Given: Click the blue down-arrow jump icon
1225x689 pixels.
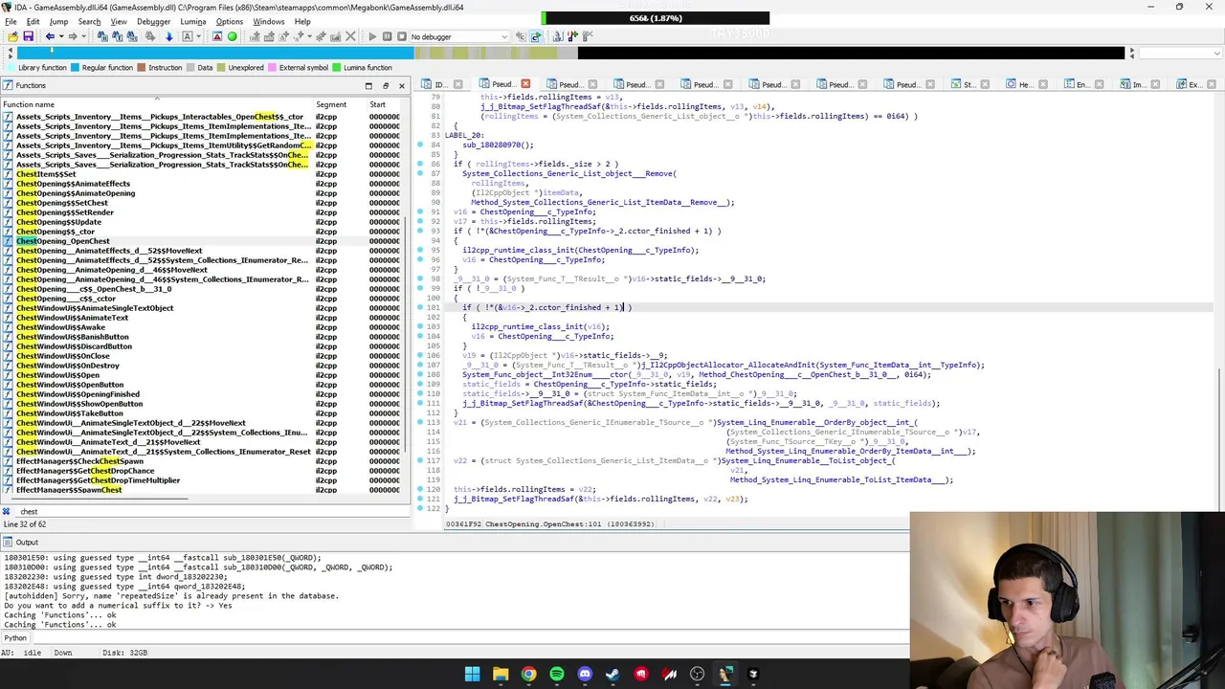Looking at the screenshot, I should [x=168, y=36].
